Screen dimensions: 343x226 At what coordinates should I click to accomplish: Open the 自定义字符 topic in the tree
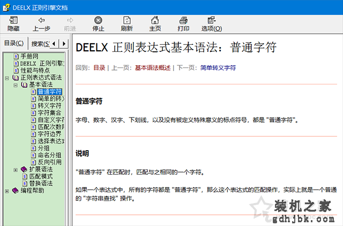pos(51,120)
